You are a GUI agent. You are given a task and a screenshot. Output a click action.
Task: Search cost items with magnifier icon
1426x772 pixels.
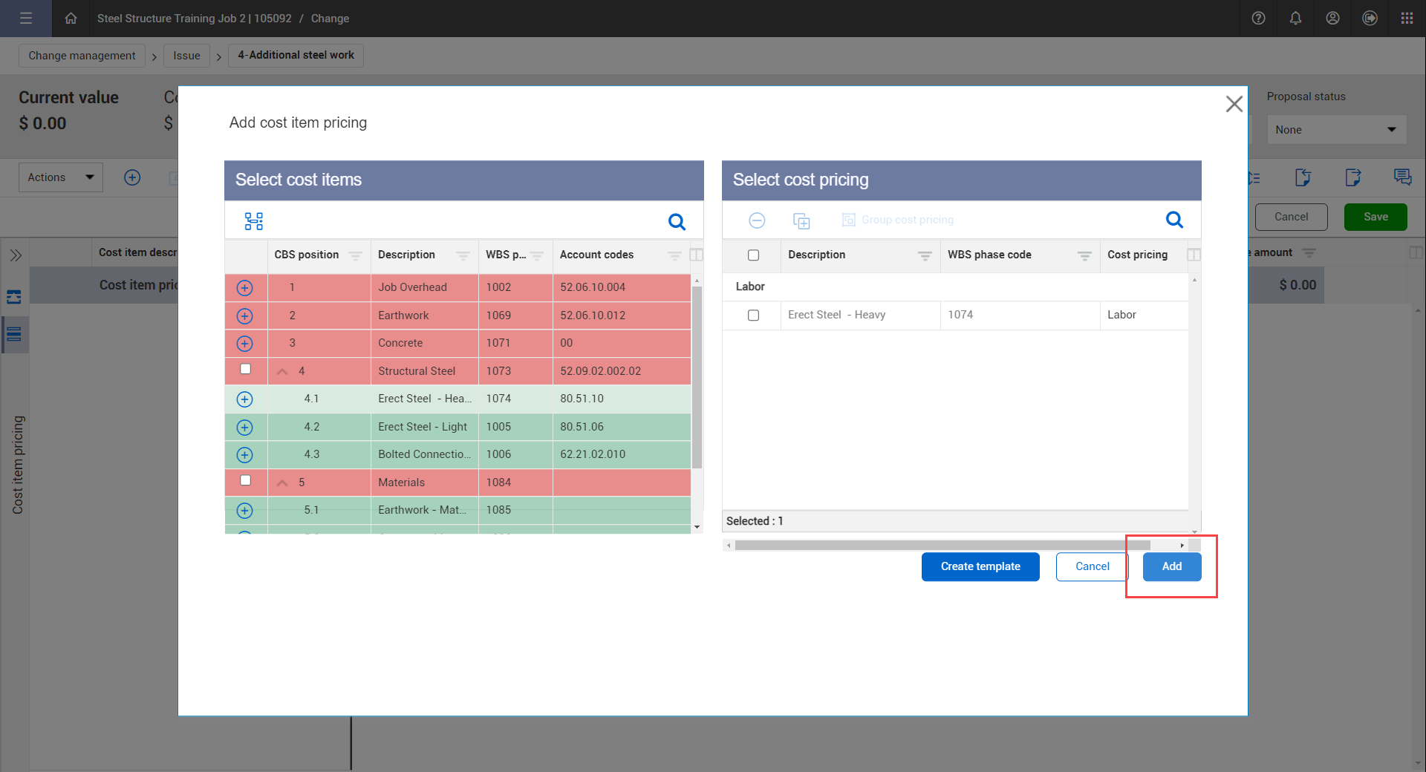click(x=677, y=221)
